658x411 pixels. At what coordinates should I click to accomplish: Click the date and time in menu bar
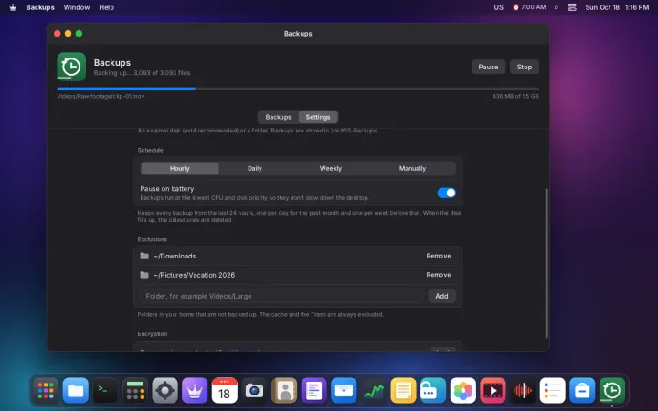tap(617, 7)
